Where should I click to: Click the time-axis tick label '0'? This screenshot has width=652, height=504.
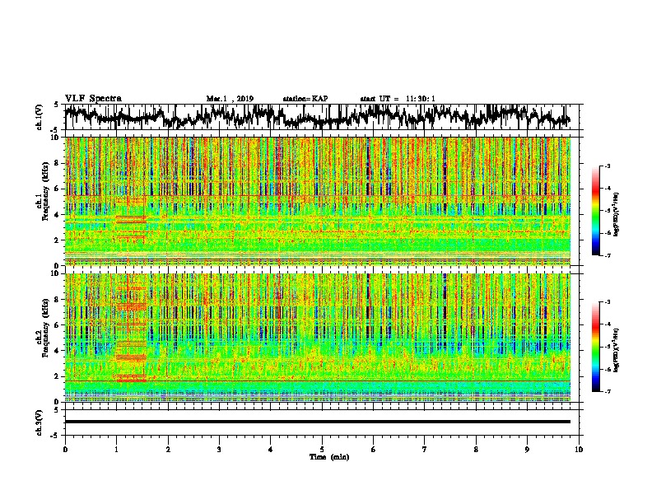point(65,450)
